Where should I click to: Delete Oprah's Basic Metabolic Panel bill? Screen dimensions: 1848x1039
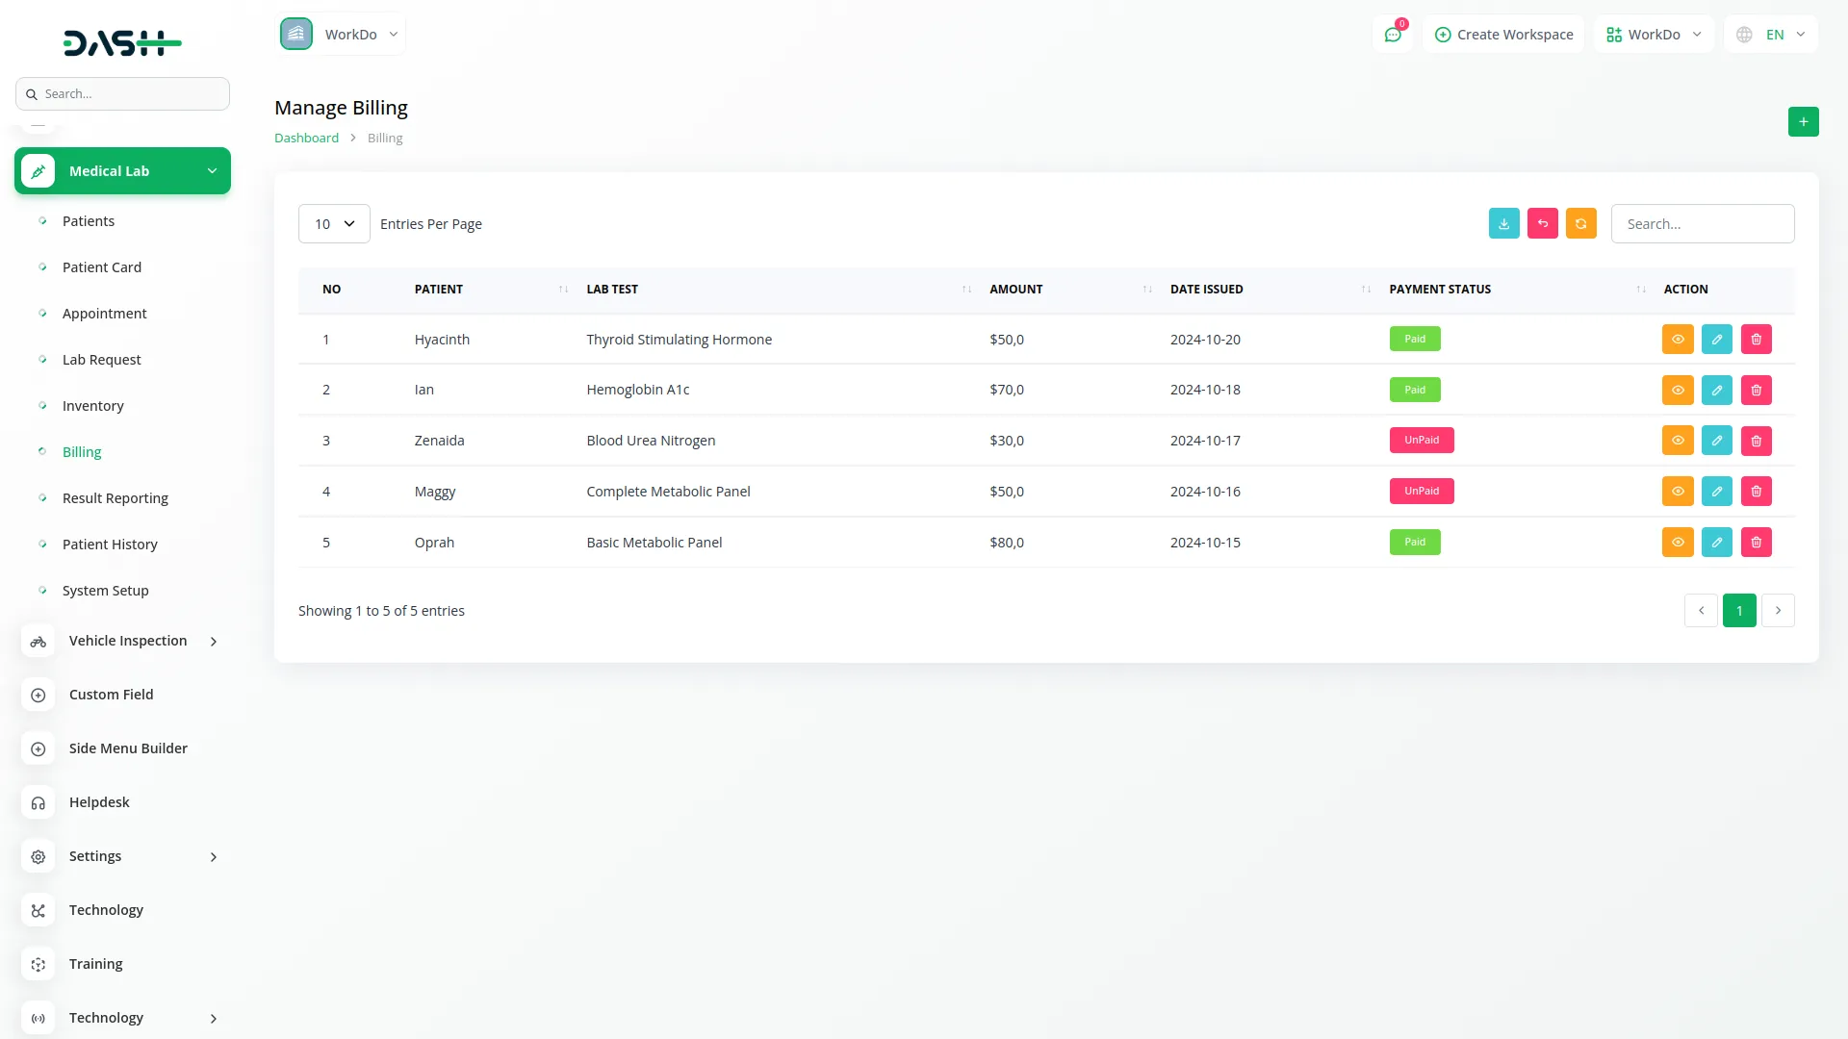[x=1756, y=542]
